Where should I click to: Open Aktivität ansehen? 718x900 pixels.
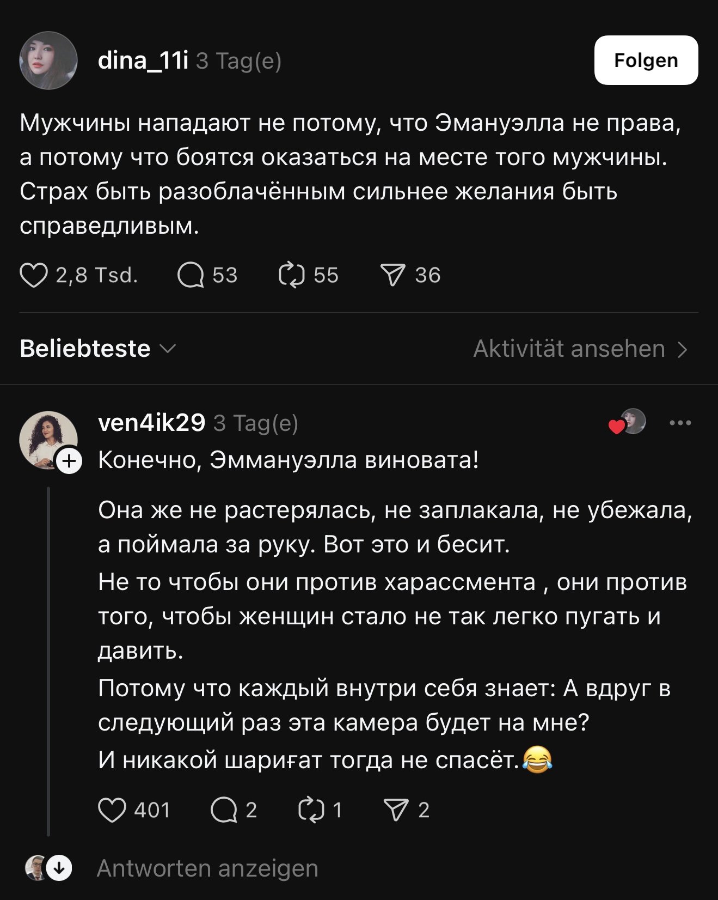tap(580, 349)
